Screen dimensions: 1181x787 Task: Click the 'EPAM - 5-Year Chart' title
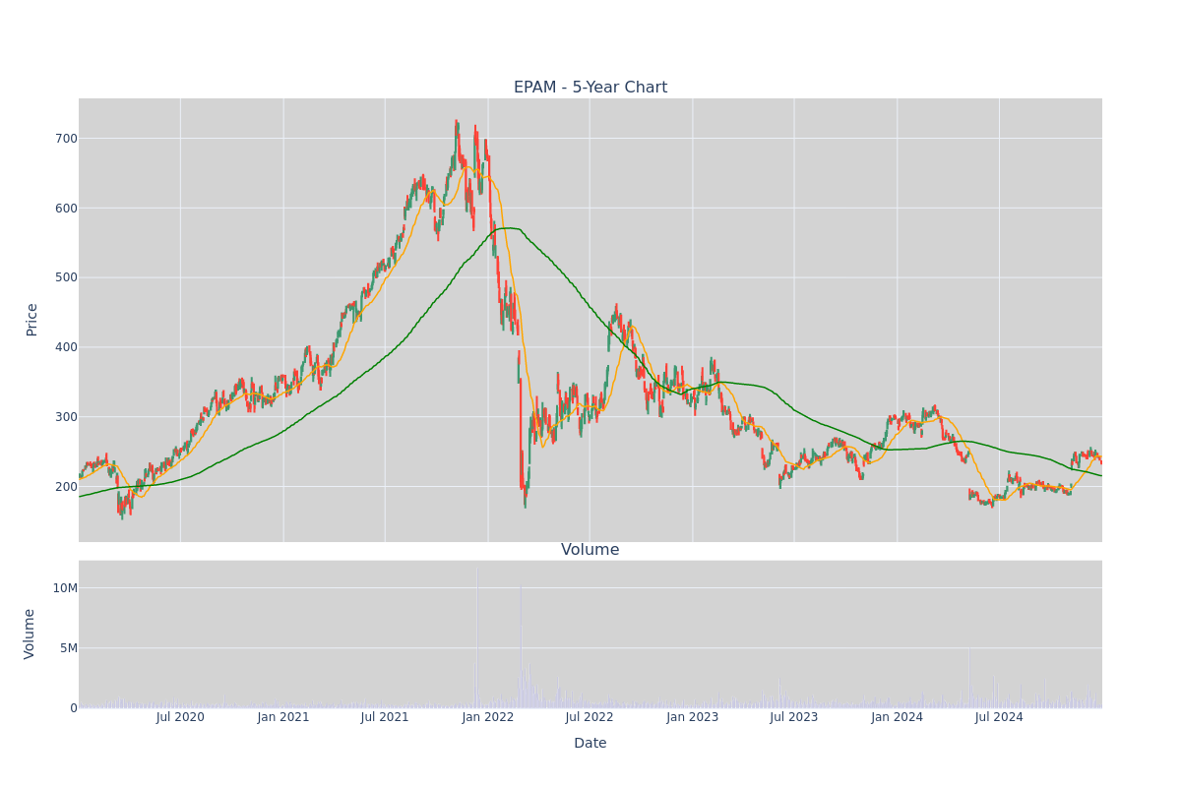point(590,88)
